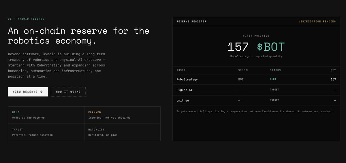Click the 'Beyond software, Xynoid' description paragraph
Screen dimensions: 346x163
click(x=57, y=65)
